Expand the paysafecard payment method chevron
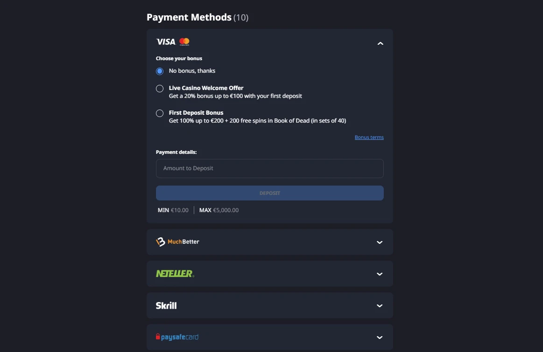The height and width of the screenshot is (352, 543). (380, 338)
